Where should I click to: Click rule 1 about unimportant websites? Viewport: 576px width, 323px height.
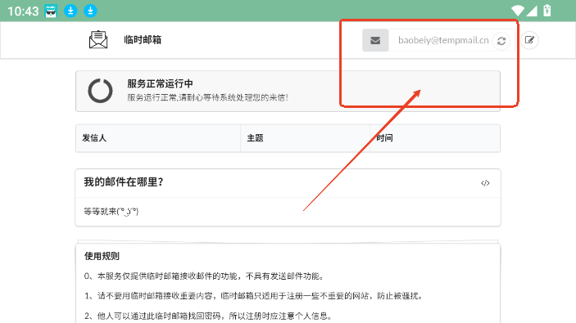click(254, 296)
